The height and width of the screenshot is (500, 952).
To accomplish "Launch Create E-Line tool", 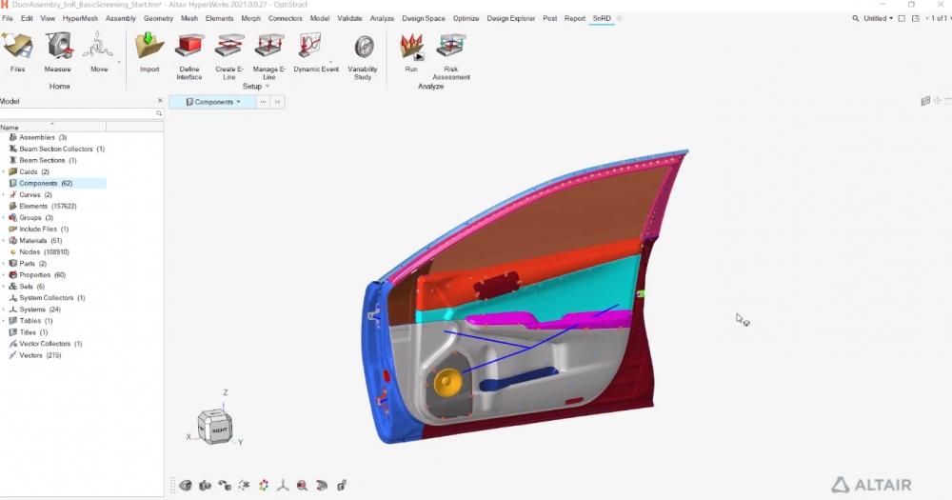I will pos(229,56).
